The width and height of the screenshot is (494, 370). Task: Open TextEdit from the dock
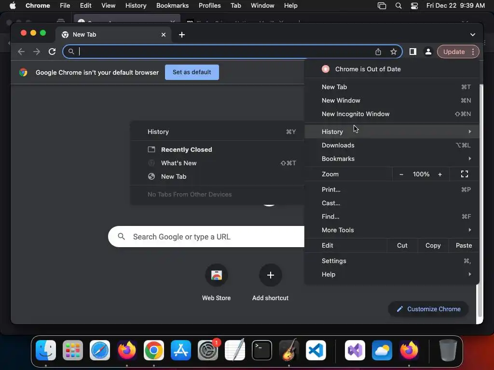(x=235, y=350)
